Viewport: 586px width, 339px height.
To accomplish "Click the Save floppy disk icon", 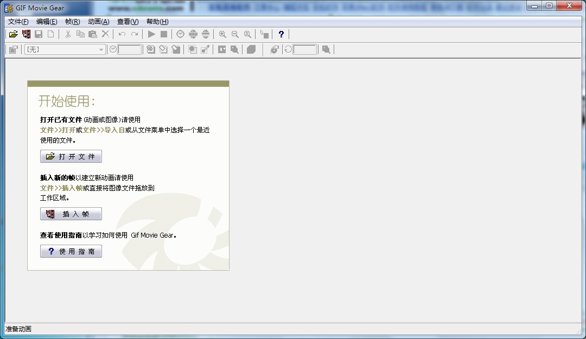I will click(x=39, y=34).
